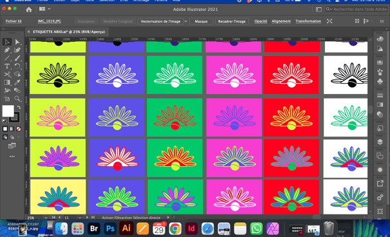
Task: Switch to the ETIQUETTE ARIO.ai document tab
Action: click(x=69, y=32)
